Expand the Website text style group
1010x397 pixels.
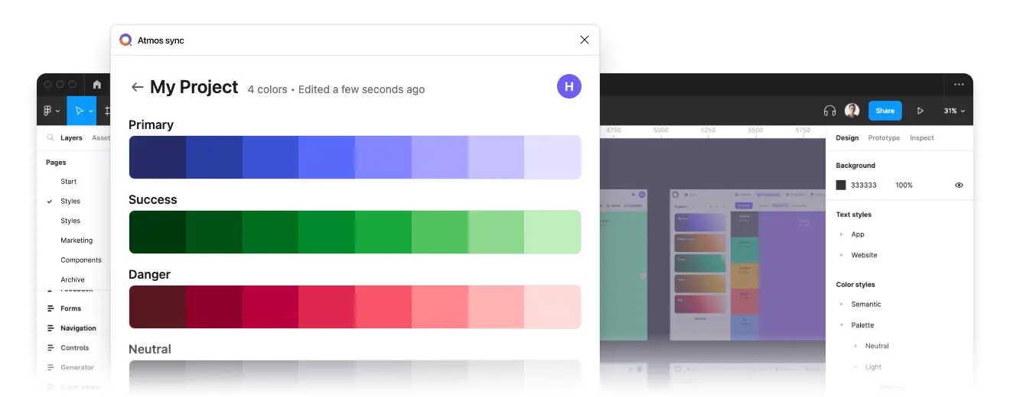(841, 255)
